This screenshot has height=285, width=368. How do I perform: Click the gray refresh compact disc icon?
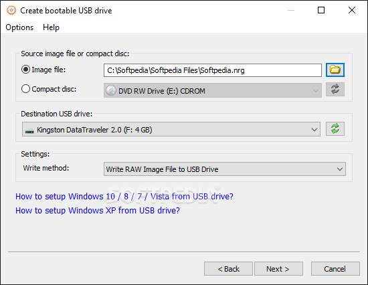pyautogui.click(x=335, y=89)
